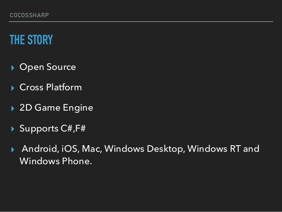This screenshot has width=282, height=212.
Task: Click the Windows Phone. text line
Action: click(56, 161)
